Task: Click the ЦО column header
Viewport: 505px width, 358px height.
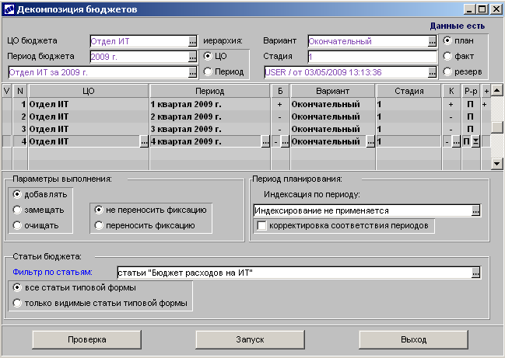Action: (x=88, y=91)
